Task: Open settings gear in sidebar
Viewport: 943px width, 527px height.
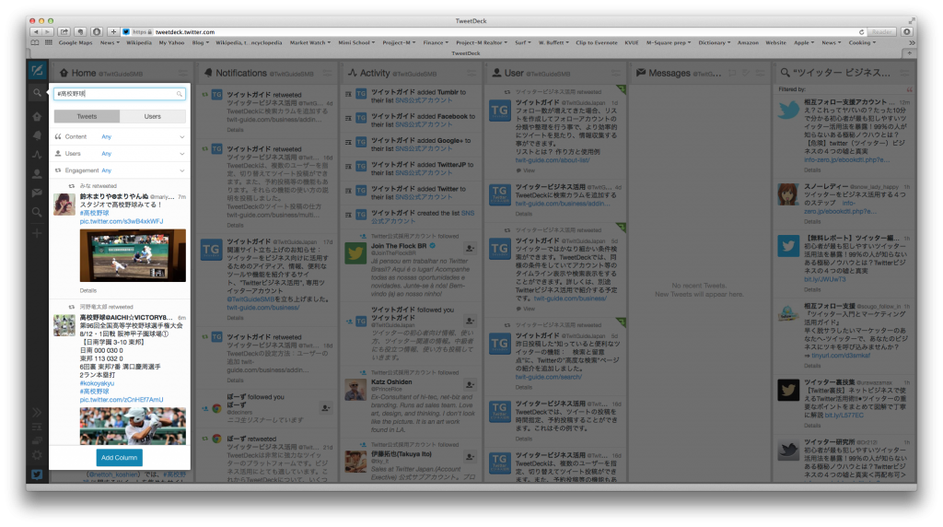Action: point(37,454)
